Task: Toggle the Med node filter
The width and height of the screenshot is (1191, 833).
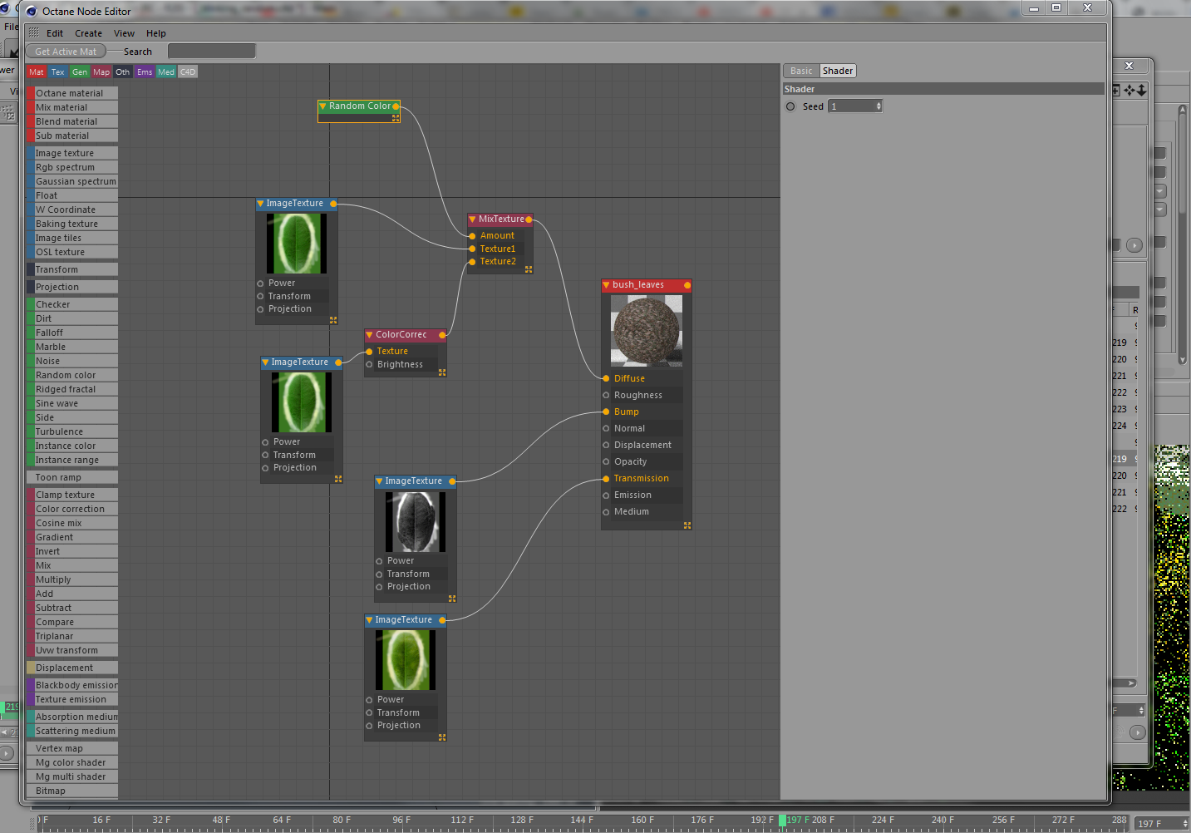Action: point(166,72)
